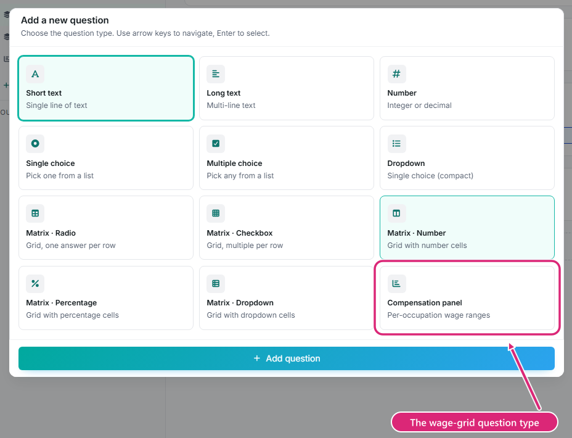Click 'Grid, one answer per row' description
Image resolution: width=572 pixels, height=438 pixels.
pos(71,246)
